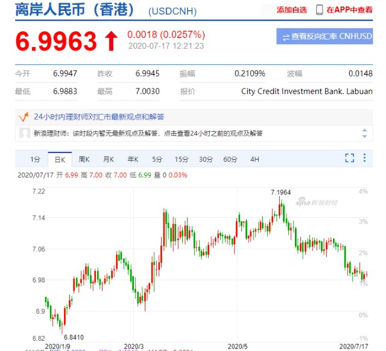
Task: Click the 6.8410 low label on chart
Action: click(74, 337)
